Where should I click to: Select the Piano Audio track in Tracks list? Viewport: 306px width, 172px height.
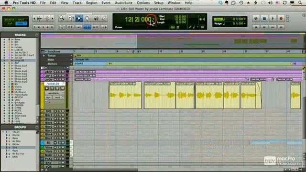click(x=21, y=95)
